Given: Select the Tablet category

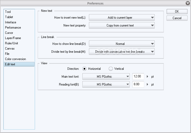Looking at the screenshot, I should click(x=19, y=17).
